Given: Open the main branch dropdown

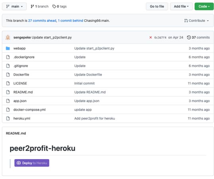Looking at the screenshot, I should point(14,6).
